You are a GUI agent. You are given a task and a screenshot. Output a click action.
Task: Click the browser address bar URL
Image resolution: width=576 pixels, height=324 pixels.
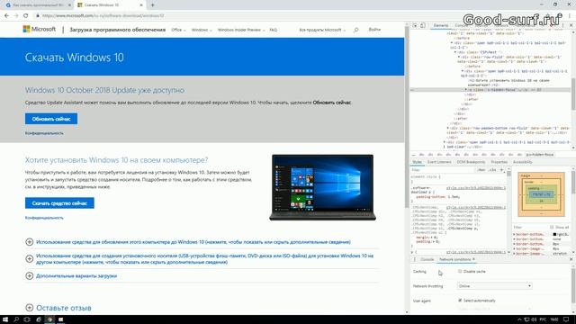(103, 16)
